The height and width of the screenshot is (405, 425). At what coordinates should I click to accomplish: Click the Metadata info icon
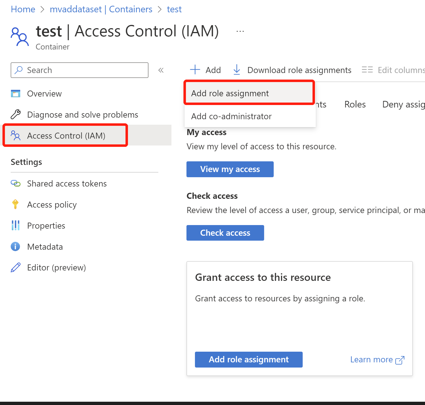(x=15, y=246)
